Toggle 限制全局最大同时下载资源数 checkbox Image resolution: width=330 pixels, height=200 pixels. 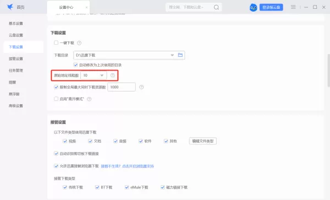(x=56, y=87)
